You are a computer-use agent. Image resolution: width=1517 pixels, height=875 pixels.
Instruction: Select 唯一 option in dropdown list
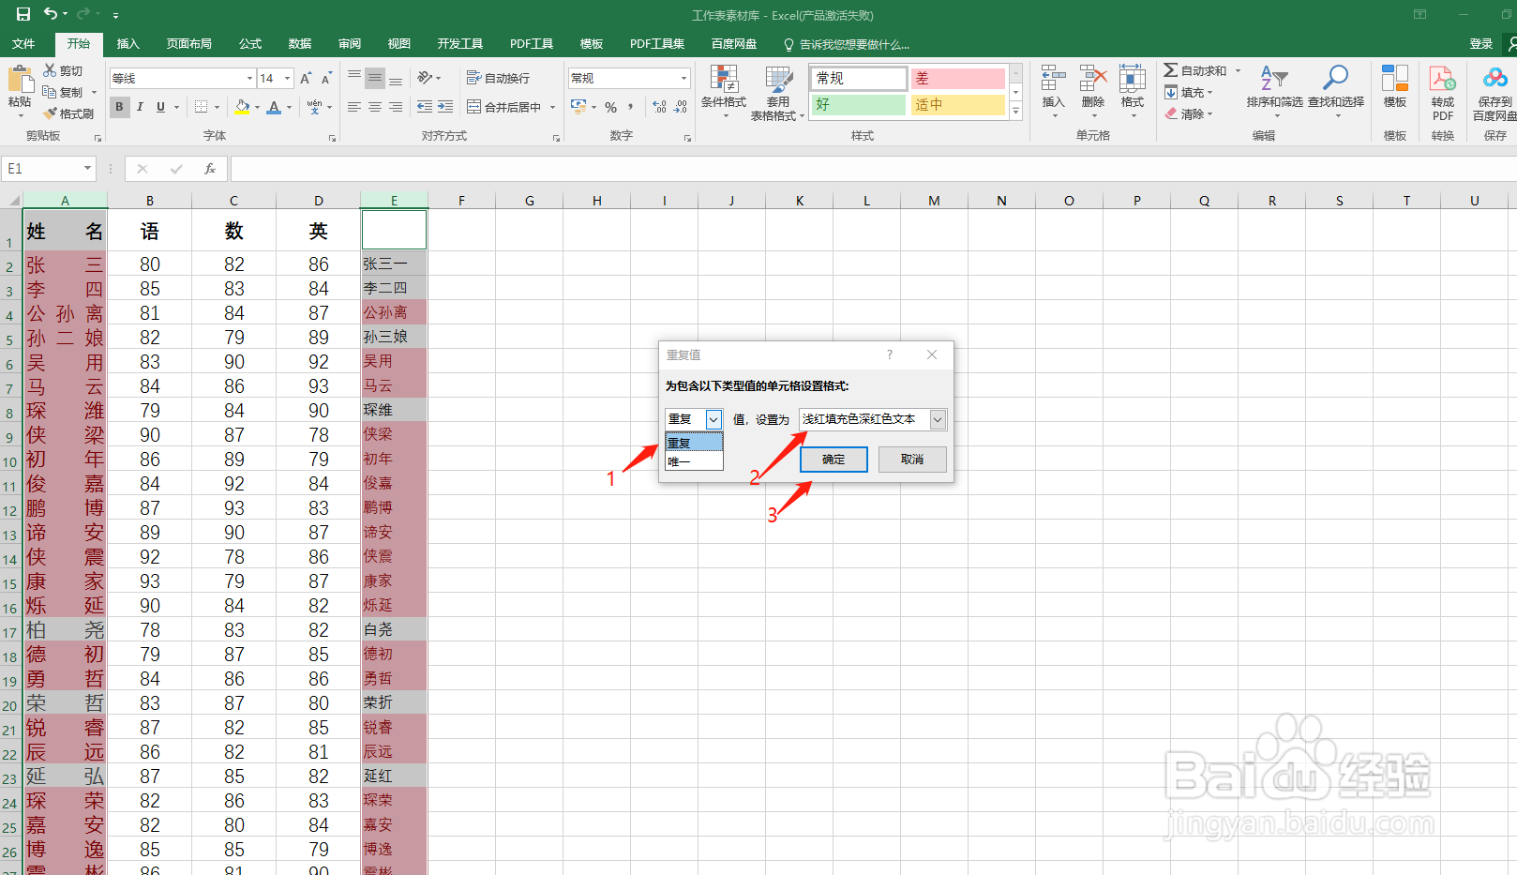click(x=694, y=461)
